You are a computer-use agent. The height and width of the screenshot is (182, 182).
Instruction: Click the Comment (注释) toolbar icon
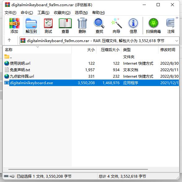pyautogui.click(x=170, y=23)
